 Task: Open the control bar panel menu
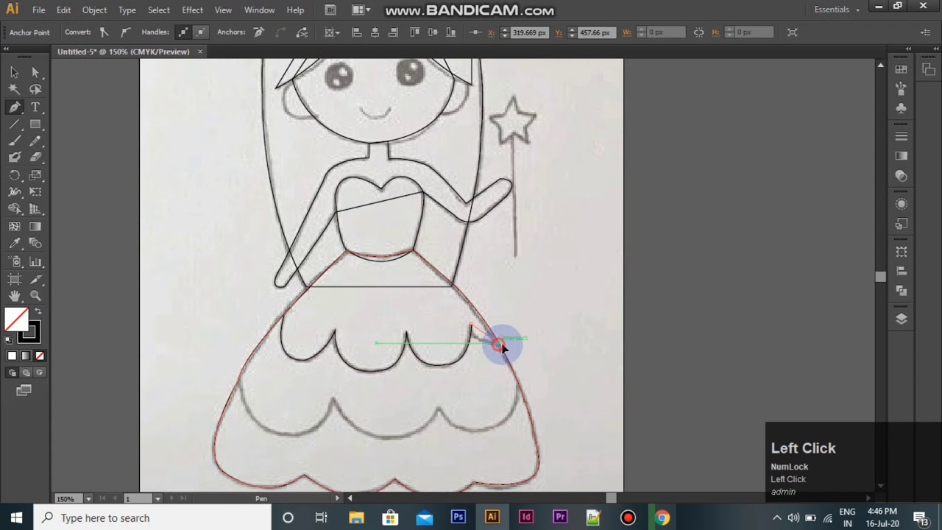click(x=926, y=32)
